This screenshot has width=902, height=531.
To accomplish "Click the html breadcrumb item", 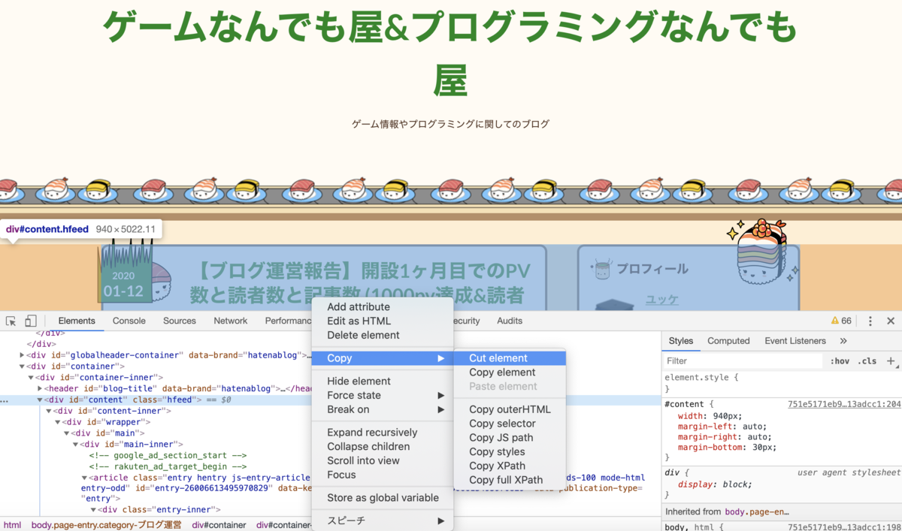I will click(x=12, y=525).
